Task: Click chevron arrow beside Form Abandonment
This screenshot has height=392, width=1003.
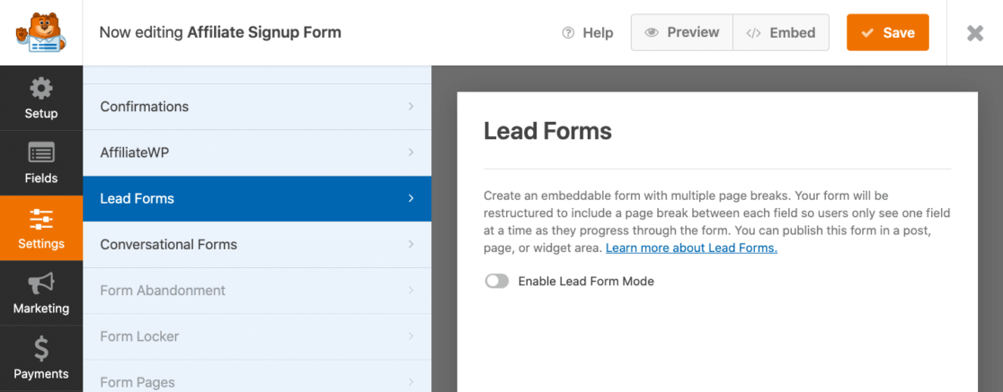Action: click(x=411, y=291)
